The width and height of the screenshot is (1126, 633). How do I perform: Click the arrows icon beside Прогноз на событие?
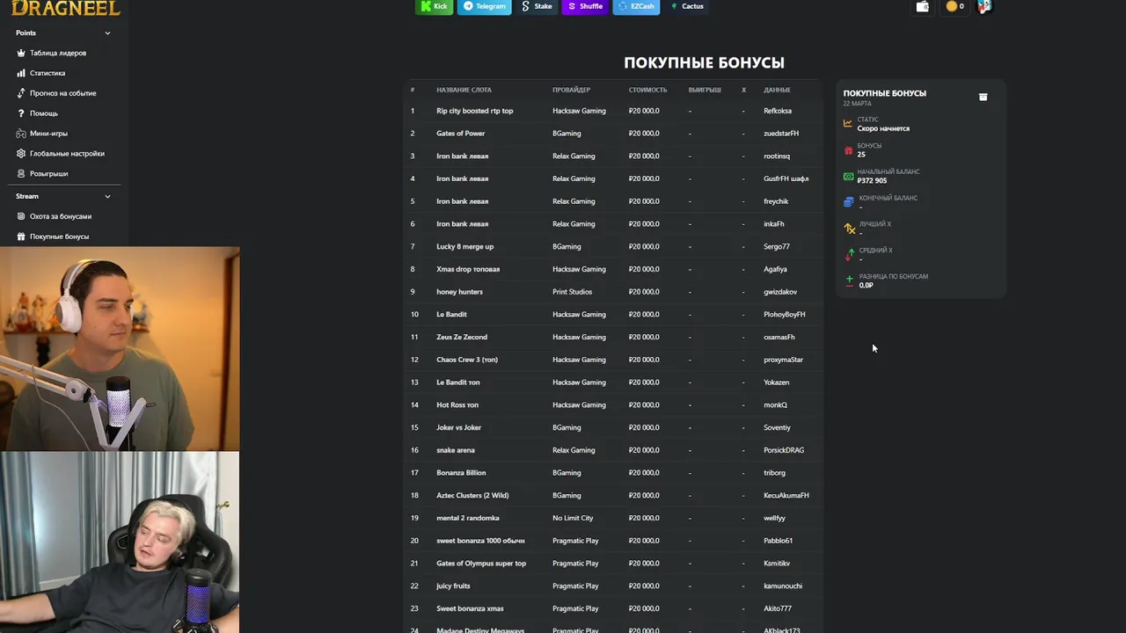point(21,93)
